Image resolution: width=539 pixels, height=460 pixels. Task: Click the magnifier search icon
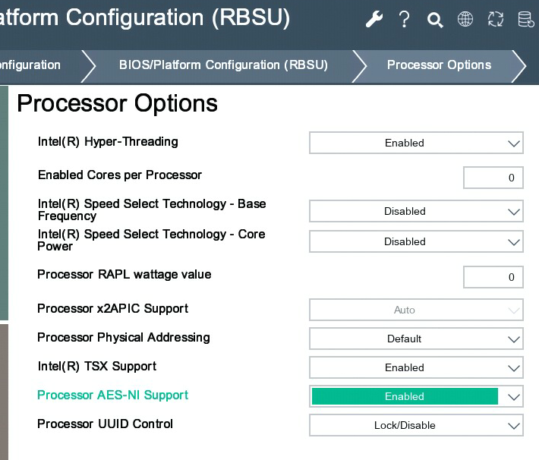(x=435, y=20)
